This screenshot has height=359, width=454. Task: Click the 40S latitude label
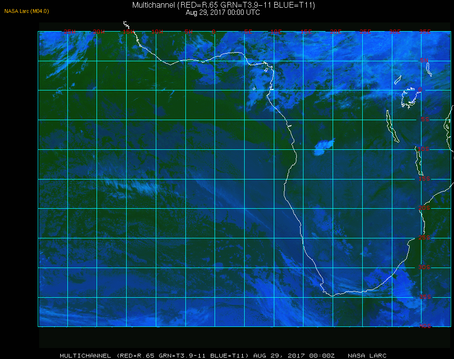(425, 326)
